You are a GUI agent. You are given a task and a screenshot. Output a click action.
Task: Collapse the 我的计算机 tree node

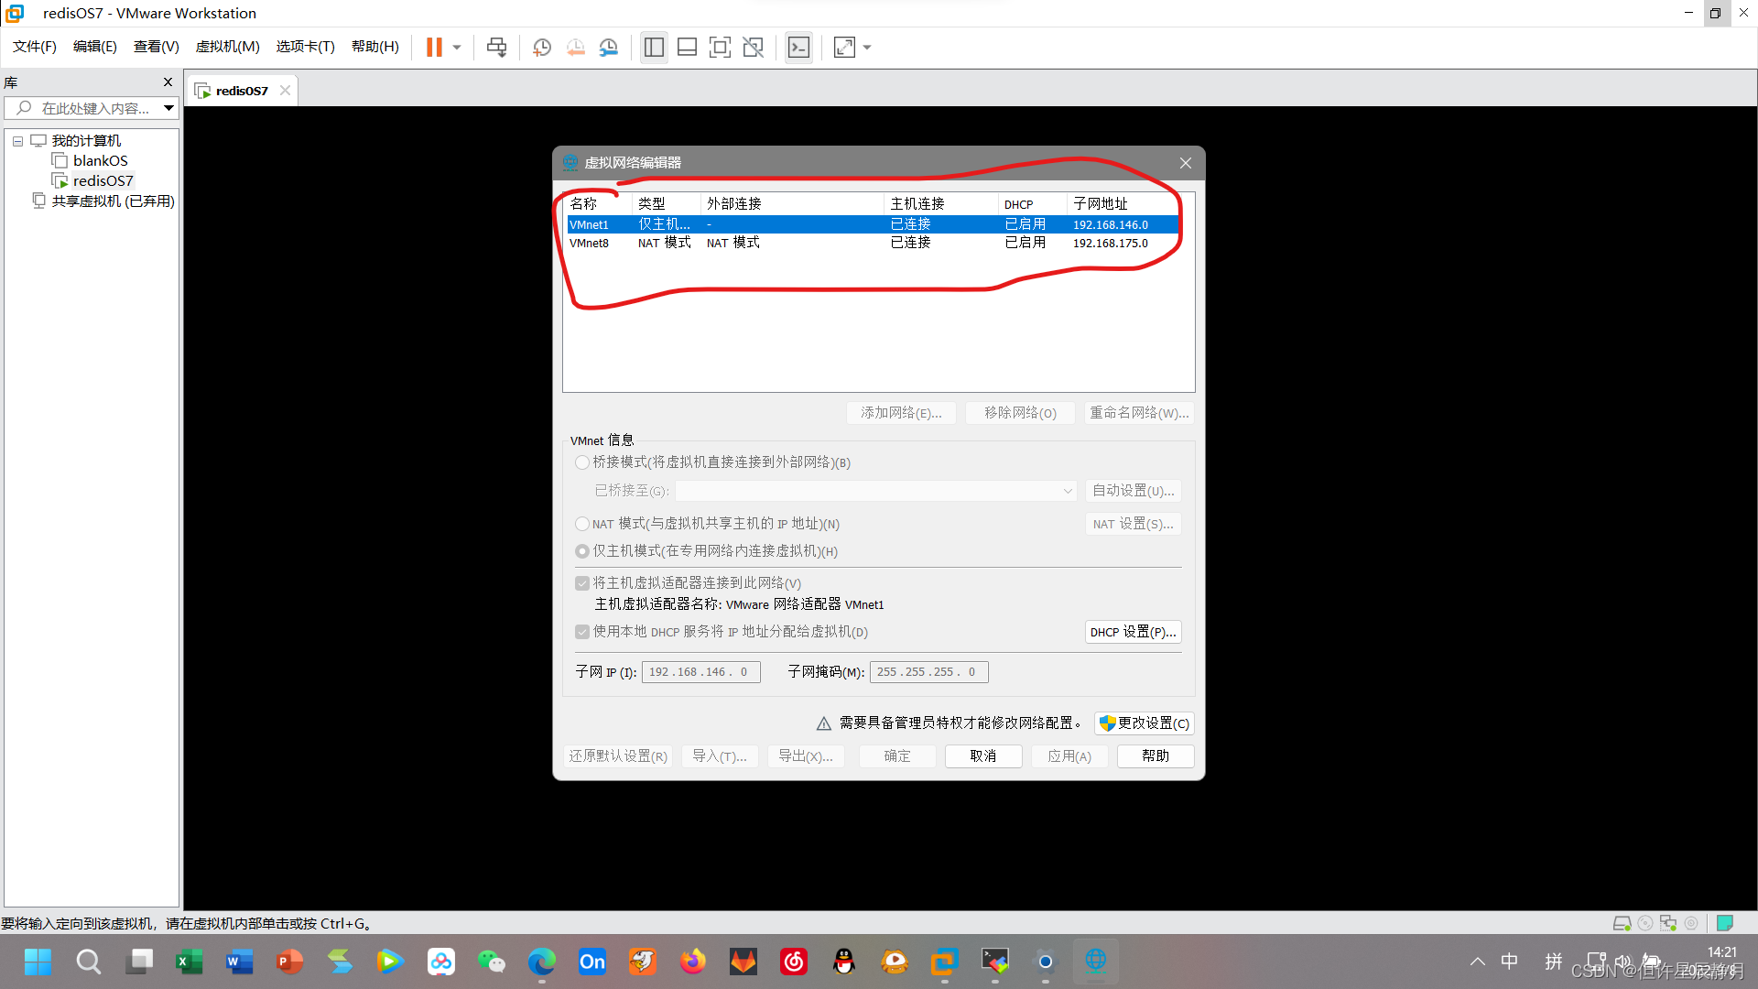point(17,141)
